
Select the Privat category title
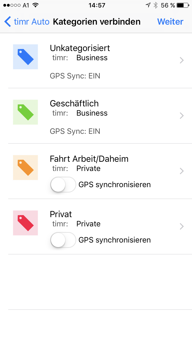click(61, 214)
